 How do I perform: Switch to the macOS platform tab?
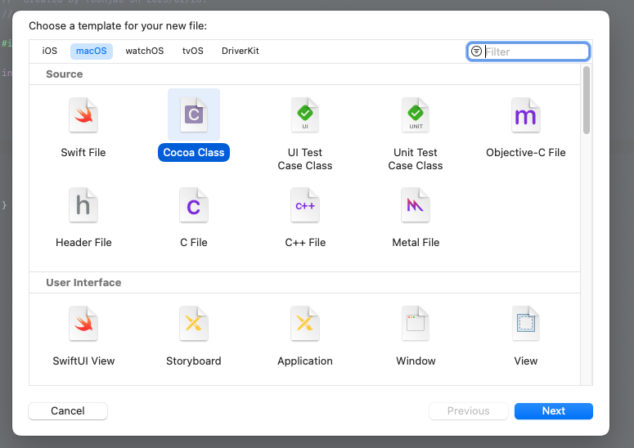click(x=92, y=51)
